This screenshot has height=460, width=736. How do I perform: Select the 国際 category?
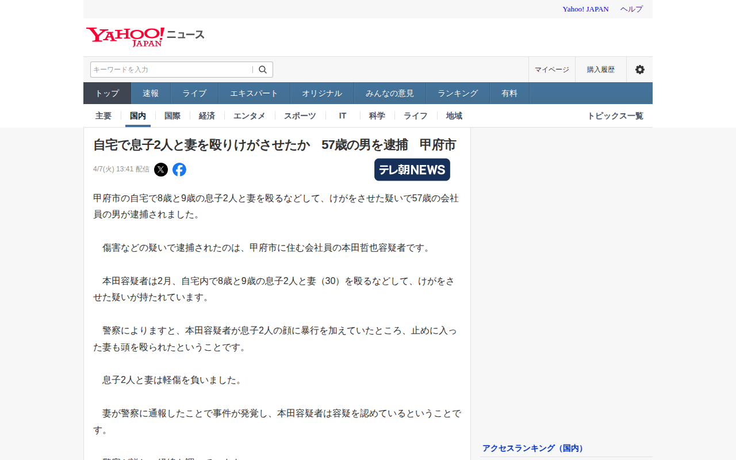click(172, 116)
